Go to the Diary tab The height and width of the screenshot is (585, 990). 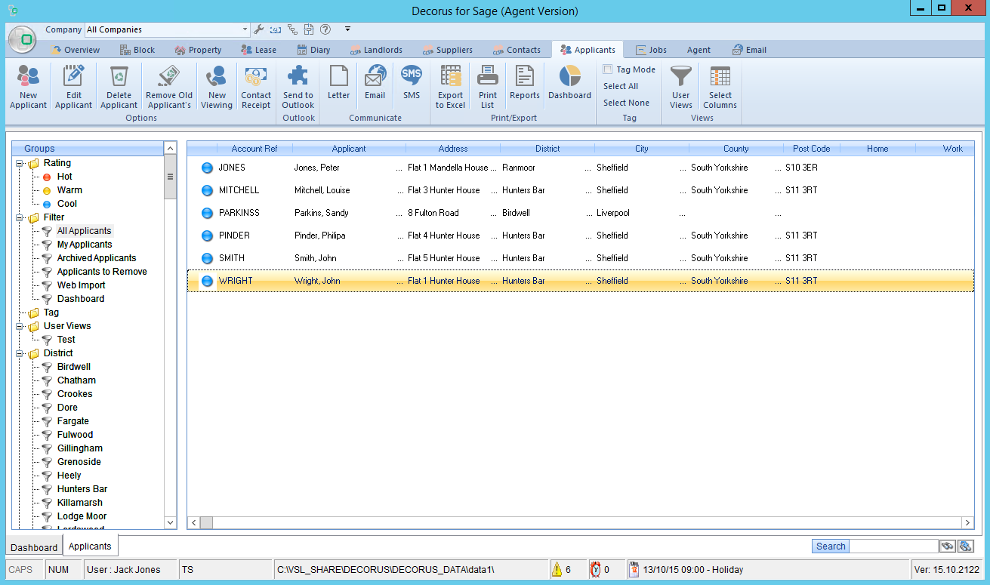tap(313, 50)
